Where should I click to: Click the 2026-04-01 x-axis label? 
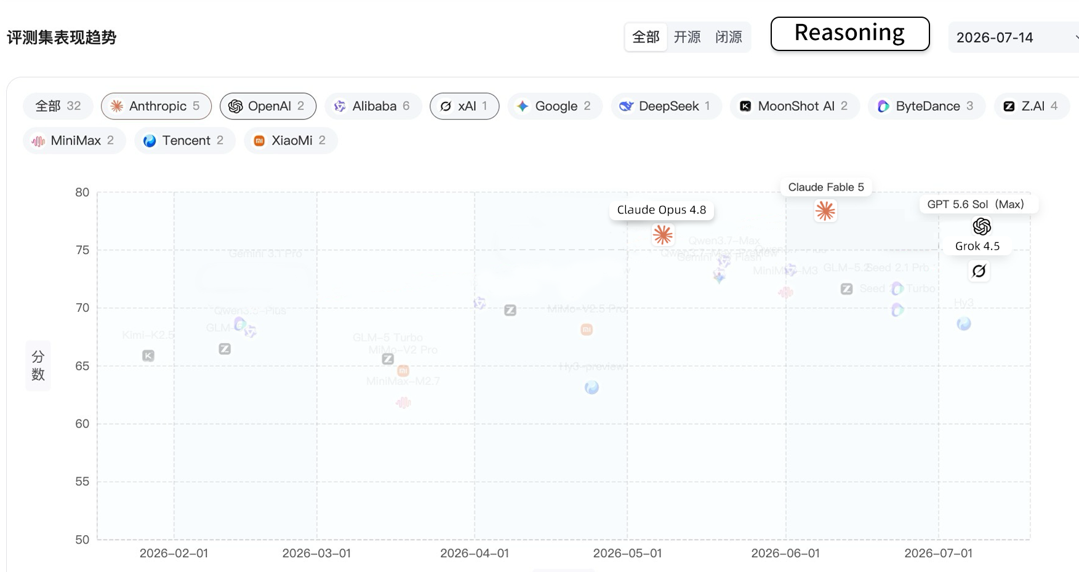tap(475, 553)
